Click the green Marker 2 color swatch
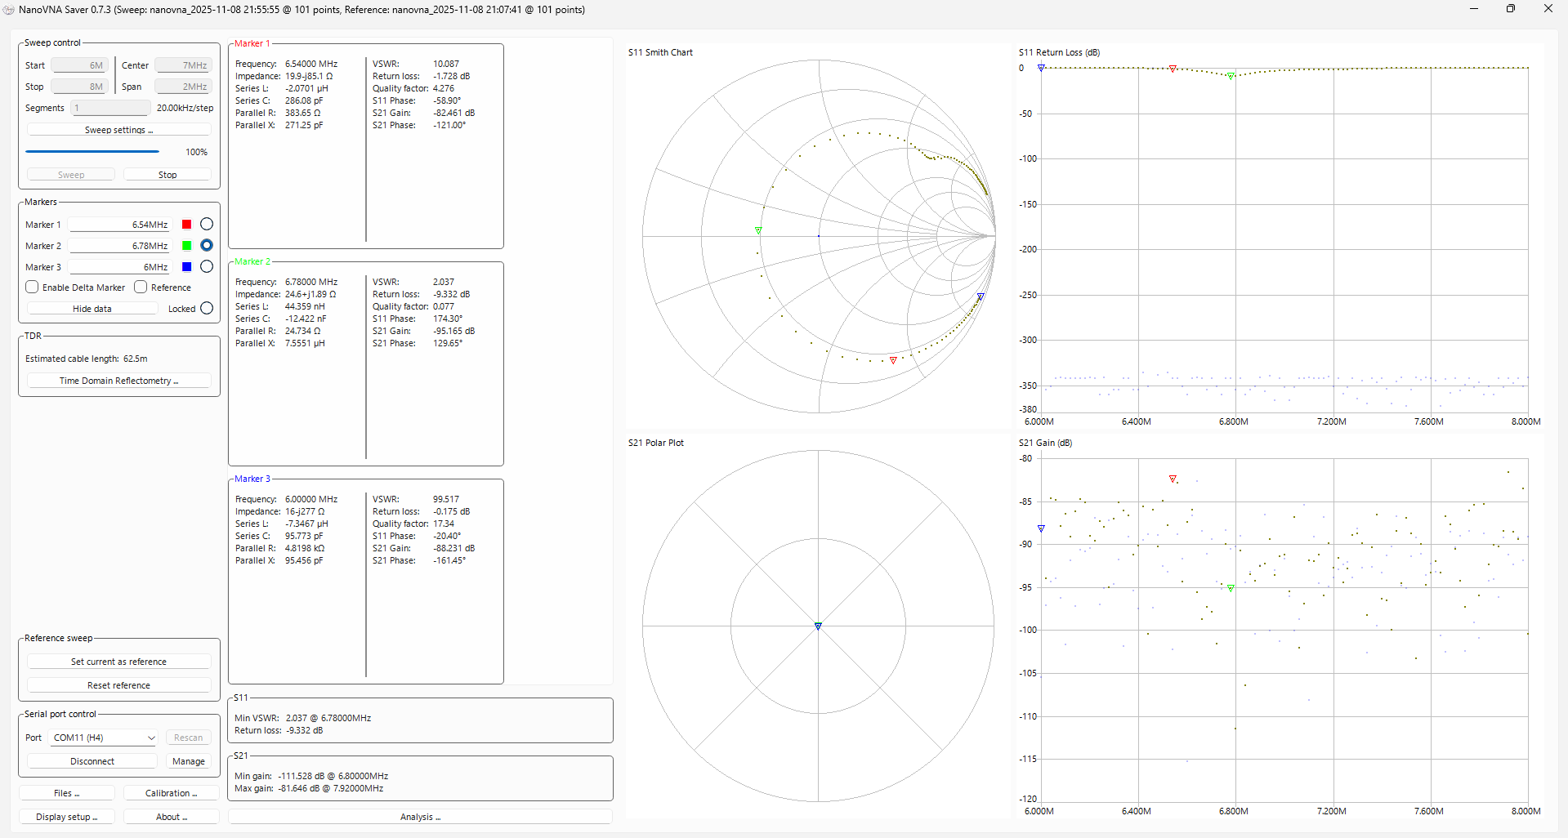Image resolution: width=1568 pixels, height=838 pixels. click(x=186, y=246)
